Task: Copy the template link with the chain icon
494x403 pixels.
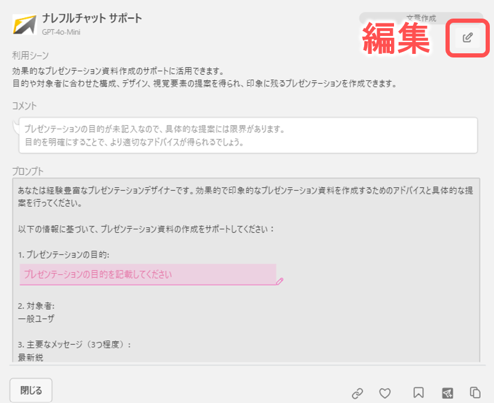Action: 357,393
